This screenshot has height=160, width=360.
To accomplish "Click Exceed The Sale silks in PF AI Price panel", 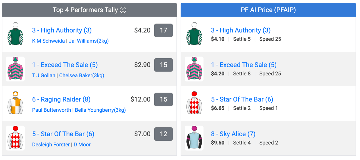I will point(194,69).
